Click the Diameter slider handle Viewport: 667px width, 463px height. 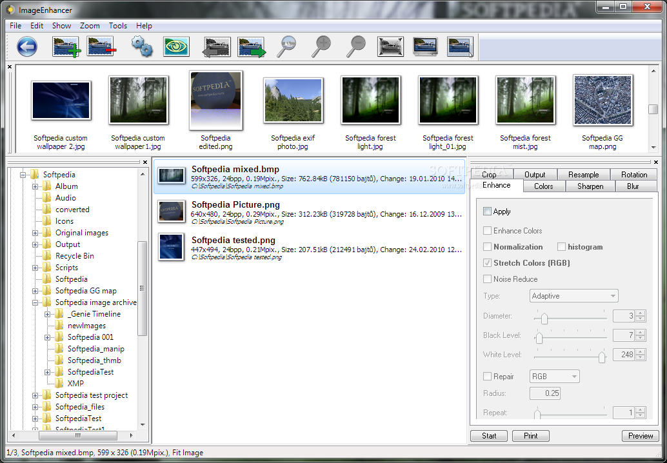(544, 319)
